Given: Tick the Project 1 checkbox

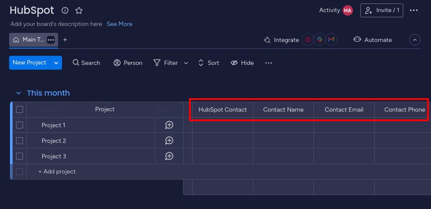Looking at the screenshot, I should tap(20, 125).
